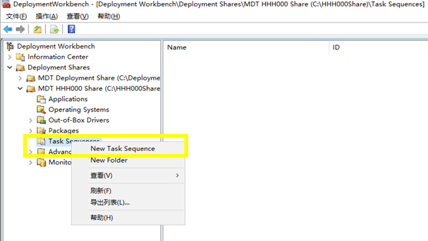The width and height of the screenshot is (428, 241).
Task: Open the 操作(A) menu
Action: (47, 16)
